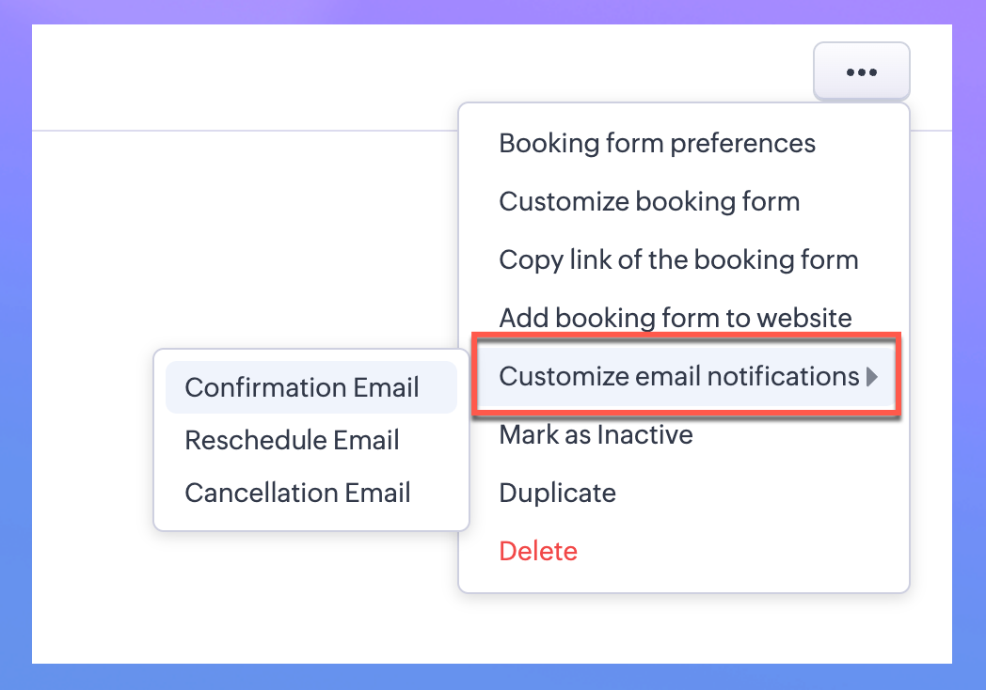Click the three-dot more options button
This screenshot has width=986, height=690.
click(x=861, y=71)
